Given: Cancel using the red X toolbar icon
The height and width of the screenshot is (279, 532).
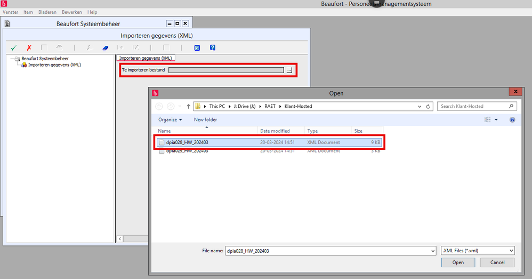Looking at the screenshot, I should (29, 48).
